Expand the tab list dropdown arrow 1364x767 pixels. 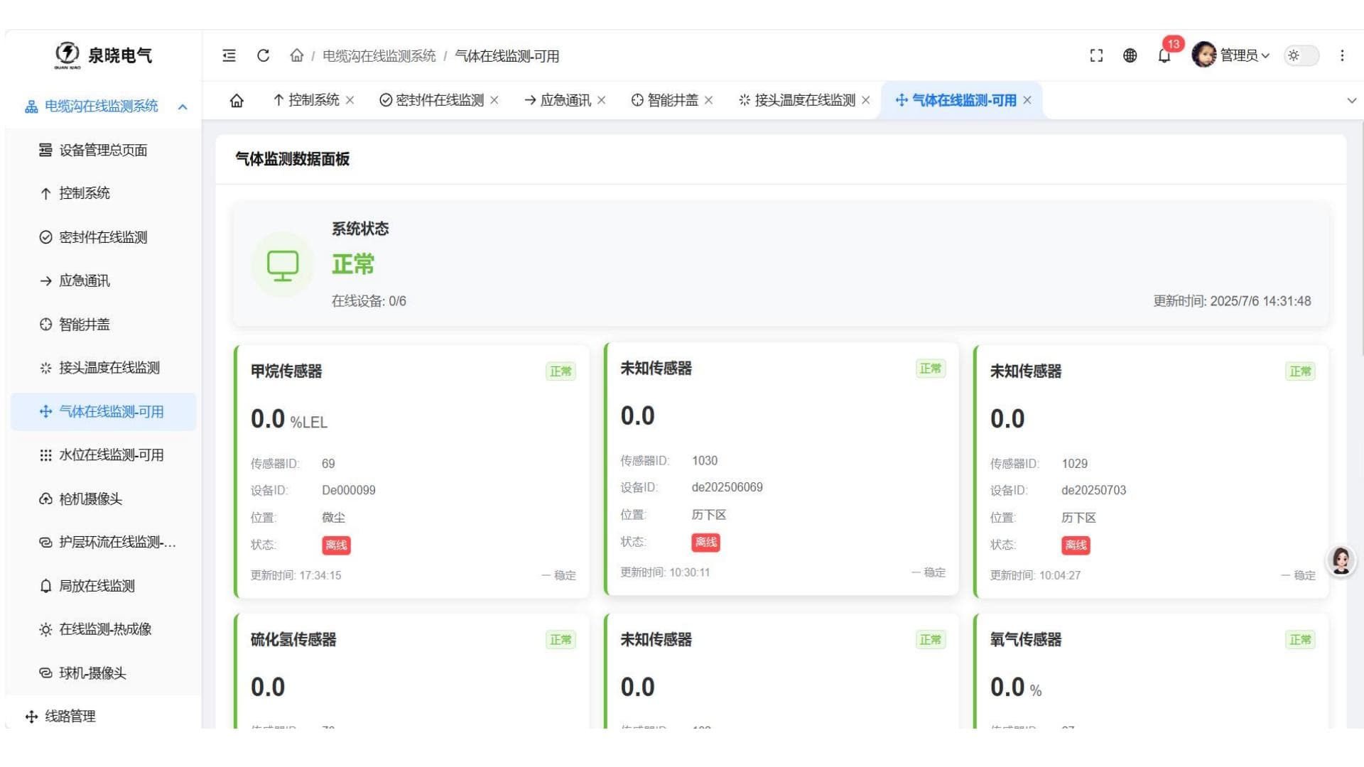click(1352, 101)
